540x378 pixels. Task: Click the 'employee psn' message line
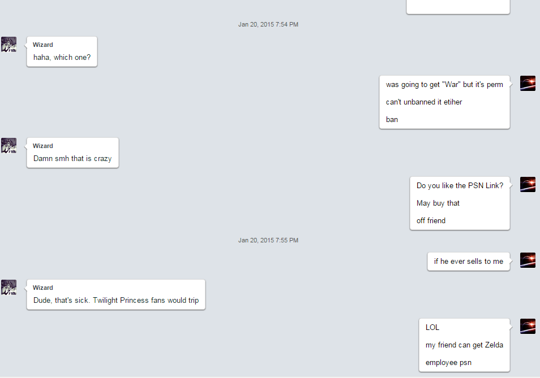pyautogui.click(x=448, y=363)
